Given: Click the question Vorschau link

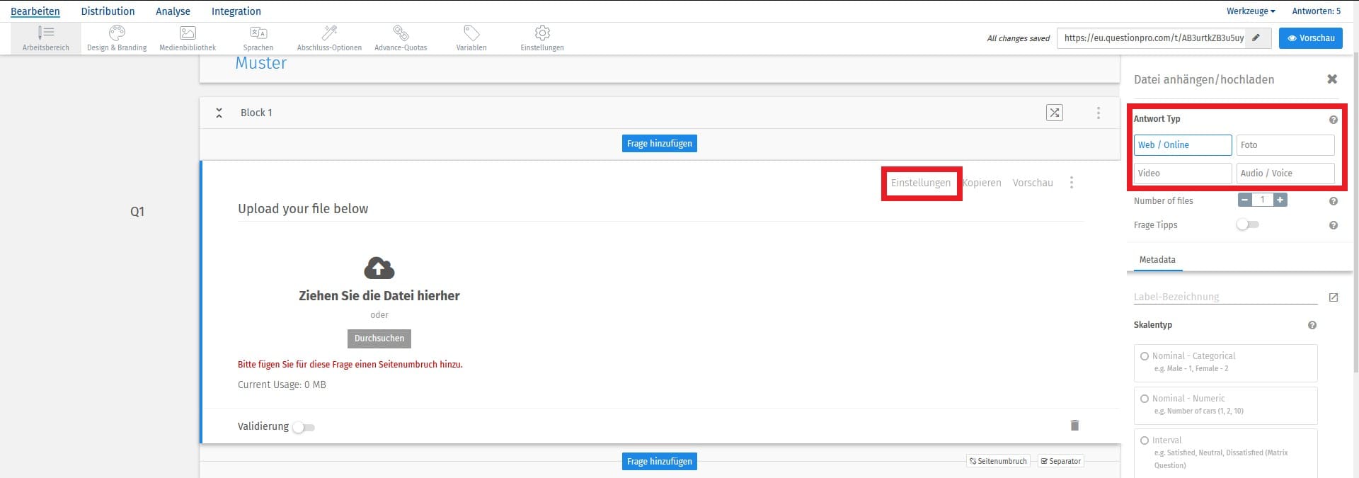Looking at the screenshot, I should 1033,183.
